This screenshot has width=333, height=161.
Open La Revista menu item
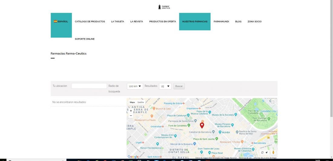[x=137, y=21]
